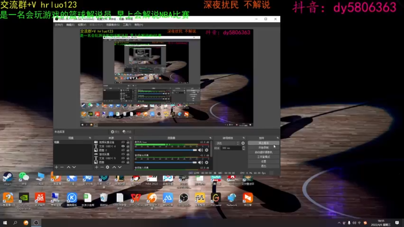
Task: Move source up in sources panel
Action: 114,167
